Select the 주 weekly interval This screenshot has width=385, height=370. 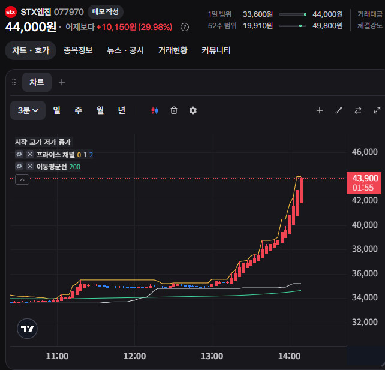[x=79, y=110]
